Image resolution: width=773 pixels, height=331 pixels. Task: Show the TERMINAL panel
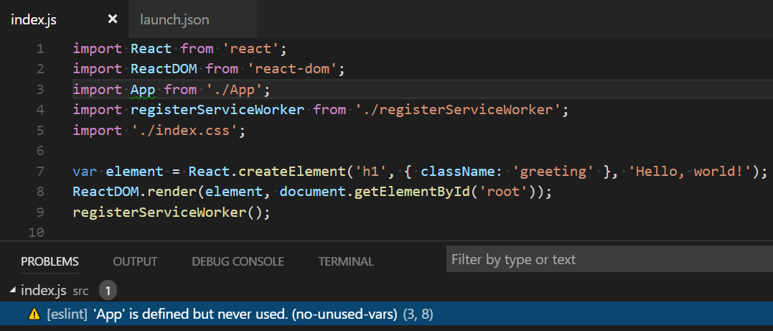click(x=346, y=261)
